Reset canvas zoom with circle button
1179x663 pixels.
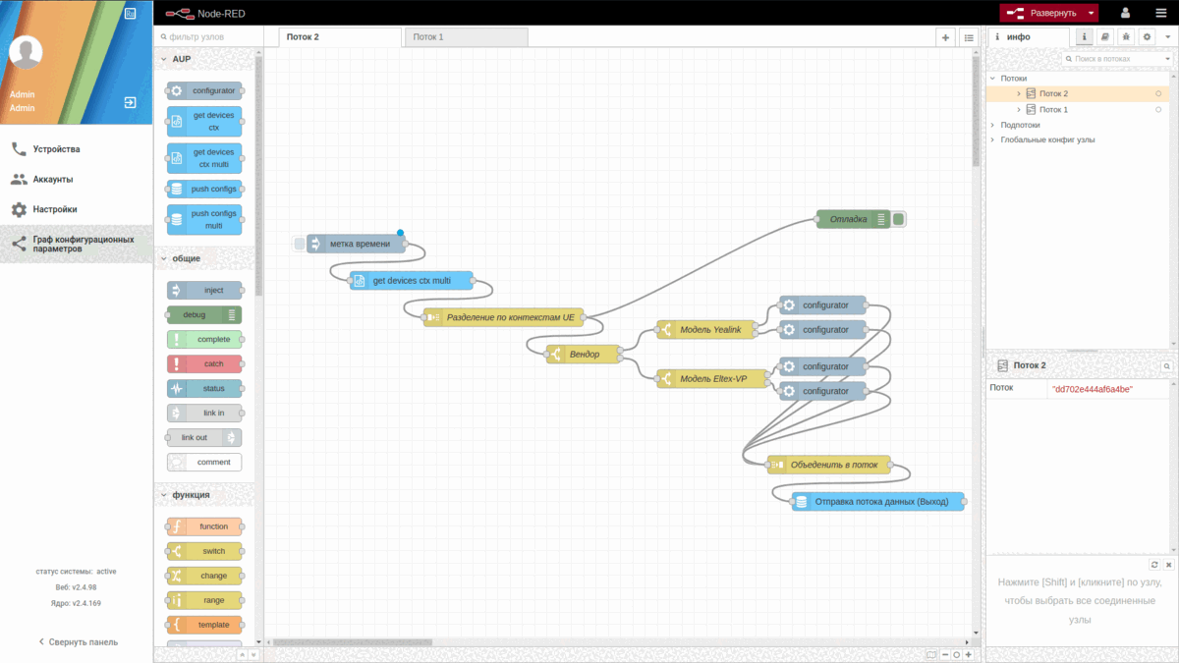pyautogui.click(x=956, y=654)
